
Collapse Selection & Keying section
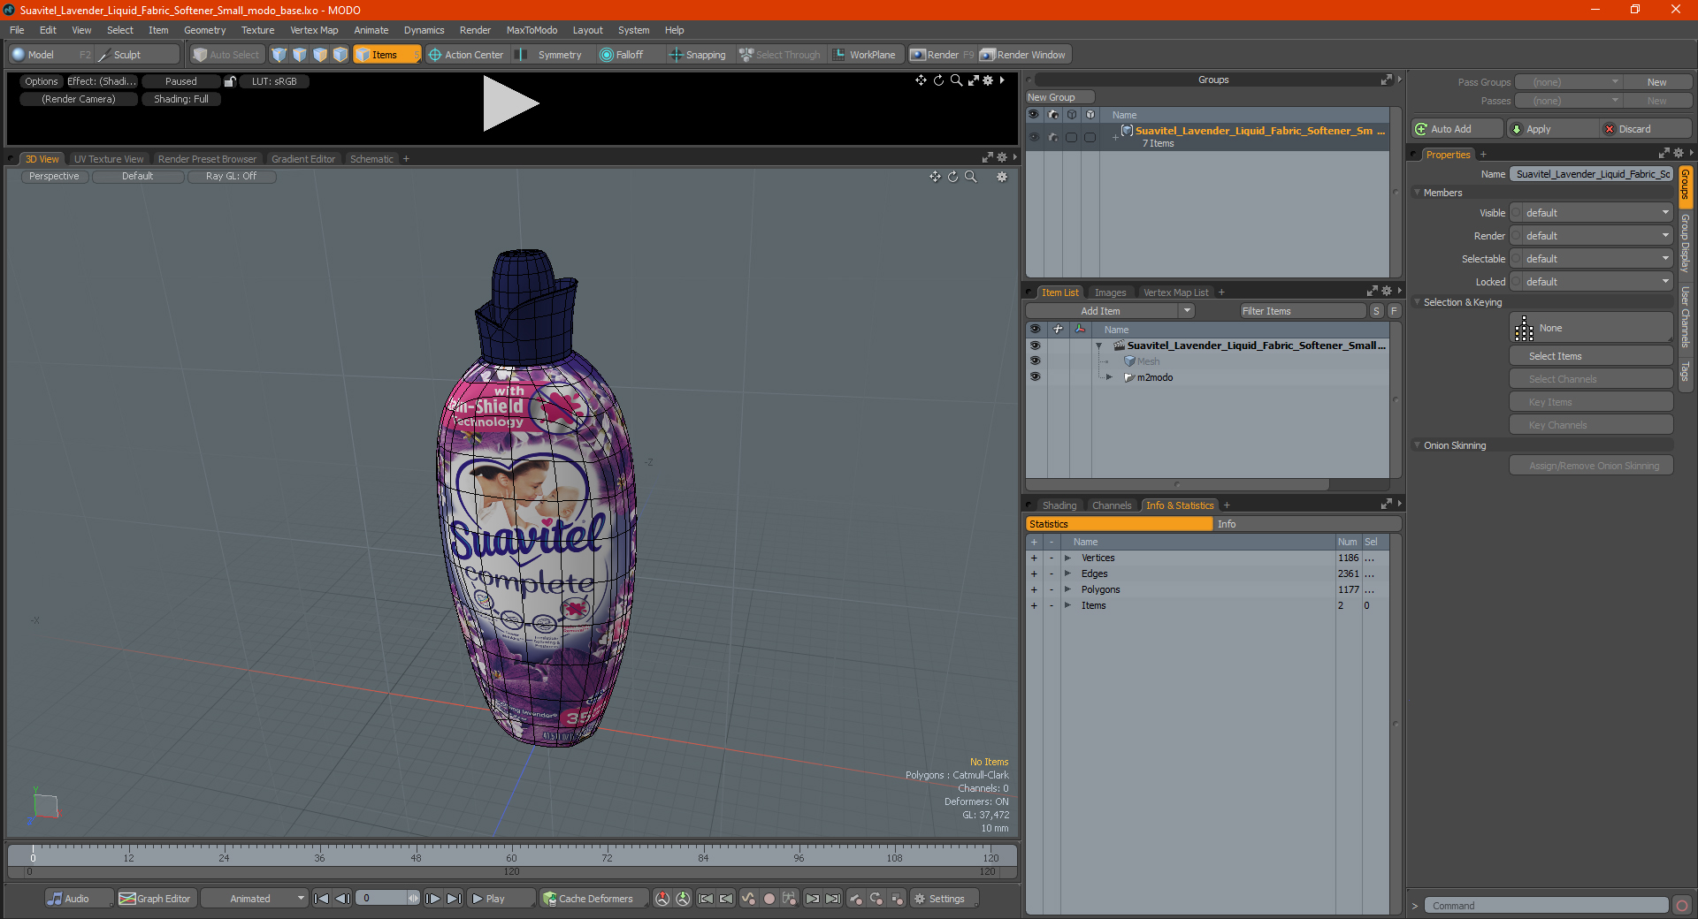(x=1418, y=302)
